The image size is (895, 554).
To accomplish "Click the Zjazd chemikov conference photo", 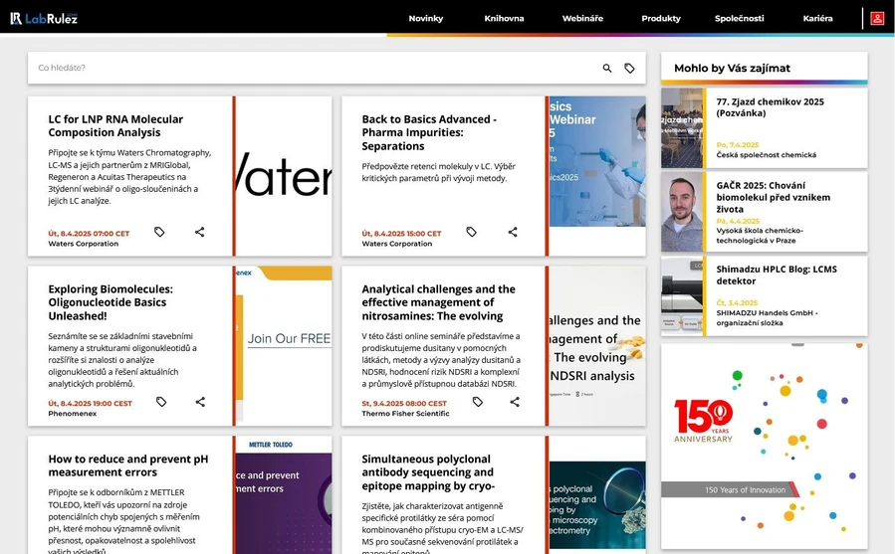I will tap(682, 127).
